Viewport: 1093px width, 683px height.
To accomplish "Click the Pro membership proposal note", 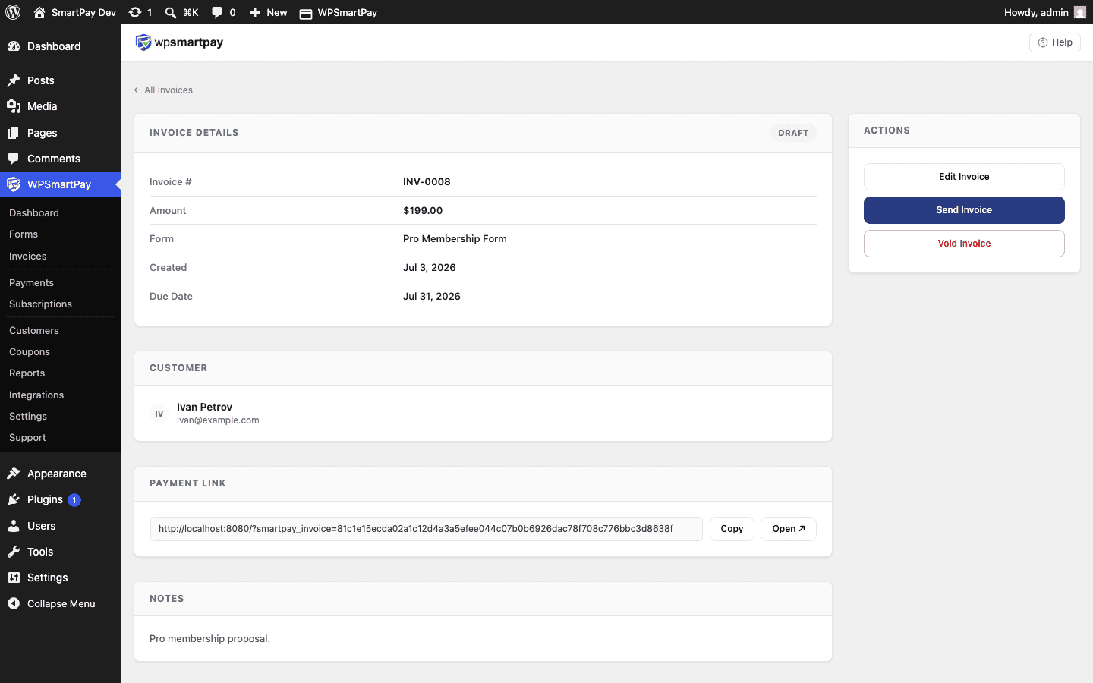I will 209,639.
